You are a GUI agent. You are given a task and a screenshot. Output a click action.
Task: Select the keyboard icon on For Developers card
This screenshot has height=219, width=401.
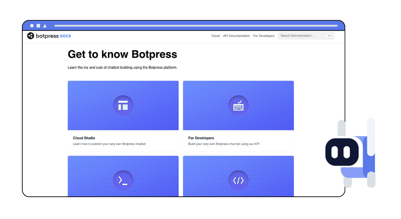(x=238, y=105)
